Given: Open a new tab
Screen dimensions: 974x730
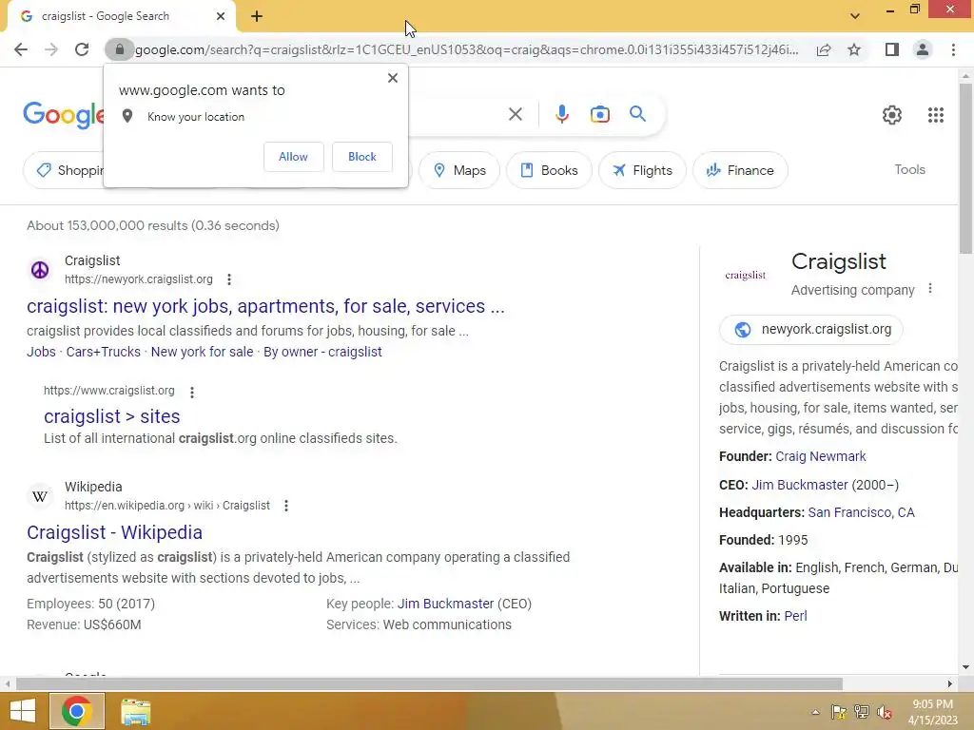Looking at the screenshot, I should 257,16.
